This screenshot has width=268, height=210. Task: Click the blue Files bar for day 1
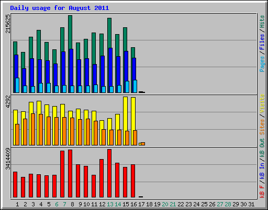(16, 66)
